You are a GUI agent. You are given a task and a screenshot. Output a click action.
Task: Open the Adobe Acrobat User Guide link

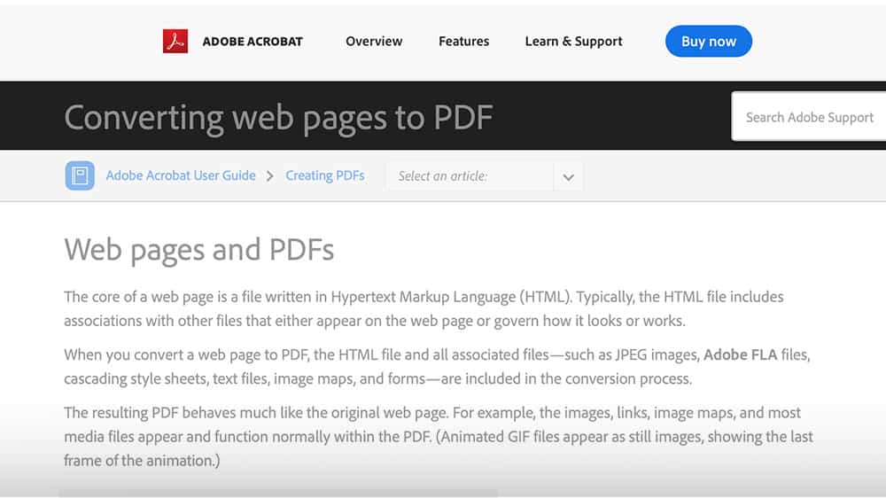[181, 175]
